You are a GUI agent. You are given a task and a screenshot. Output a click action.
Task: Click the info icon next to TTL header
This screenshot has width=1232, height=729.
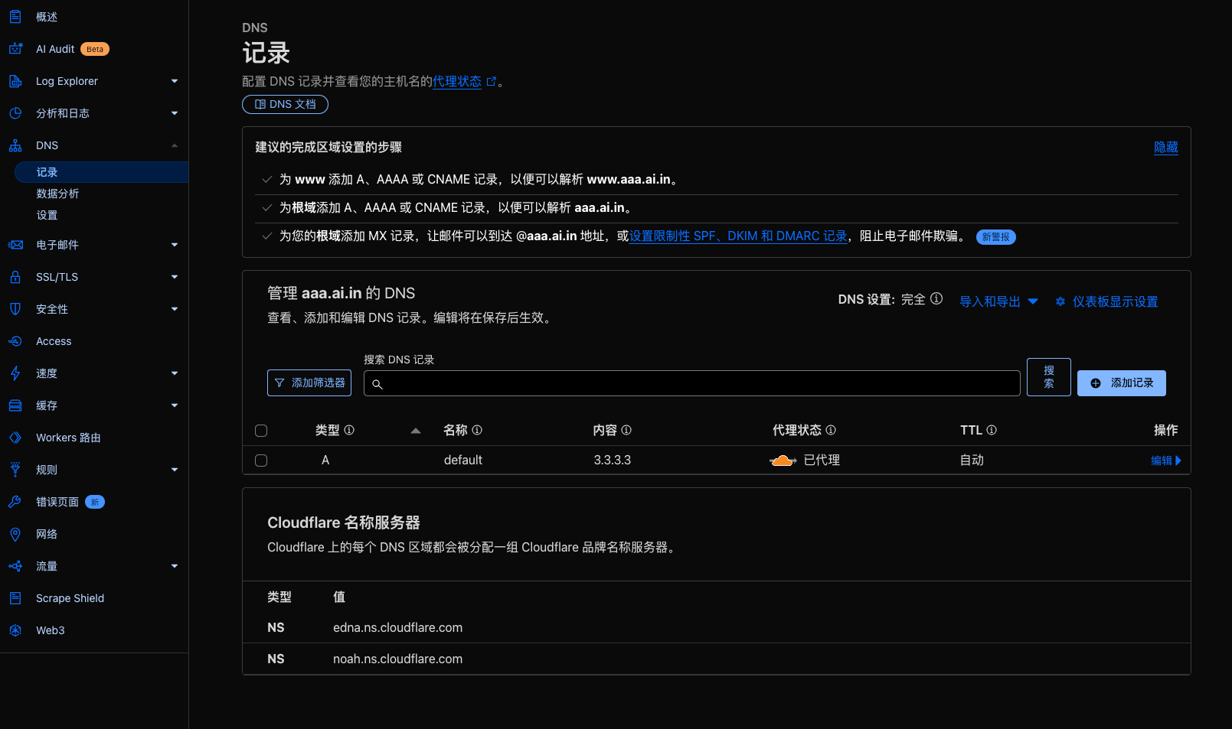992,430
